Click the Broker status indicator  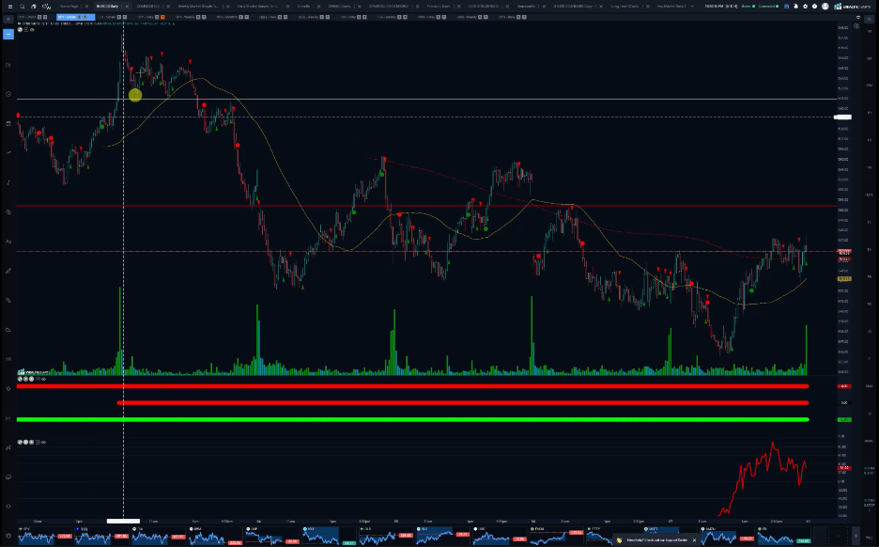pos(748,7)
